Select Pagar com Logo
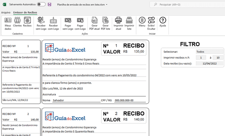The width and height of the screenshot is (225, 136). tap(80, 23)
